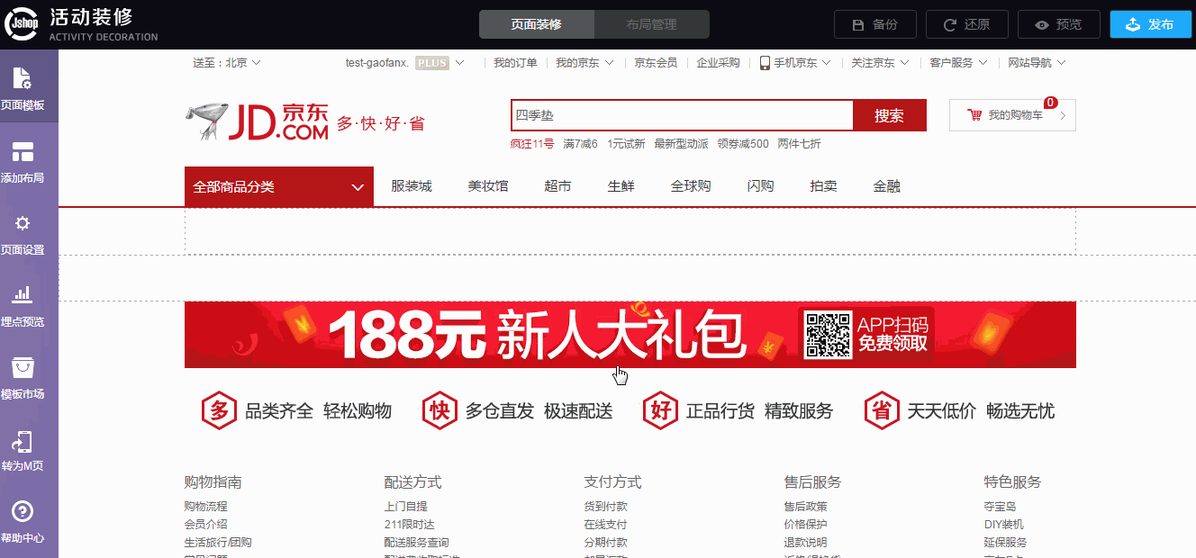The image size is (1196, 558).
Task: Open 购物流程 footer link
Action: click(206, 507)
